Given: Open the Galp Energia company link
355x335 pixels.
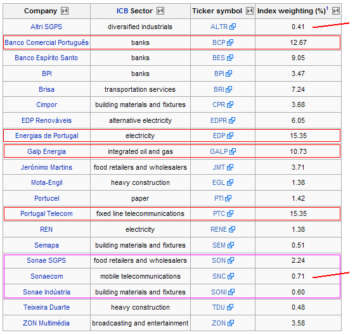Looking at the screenshot, I should pyautogui.click(x=47, y=151).
